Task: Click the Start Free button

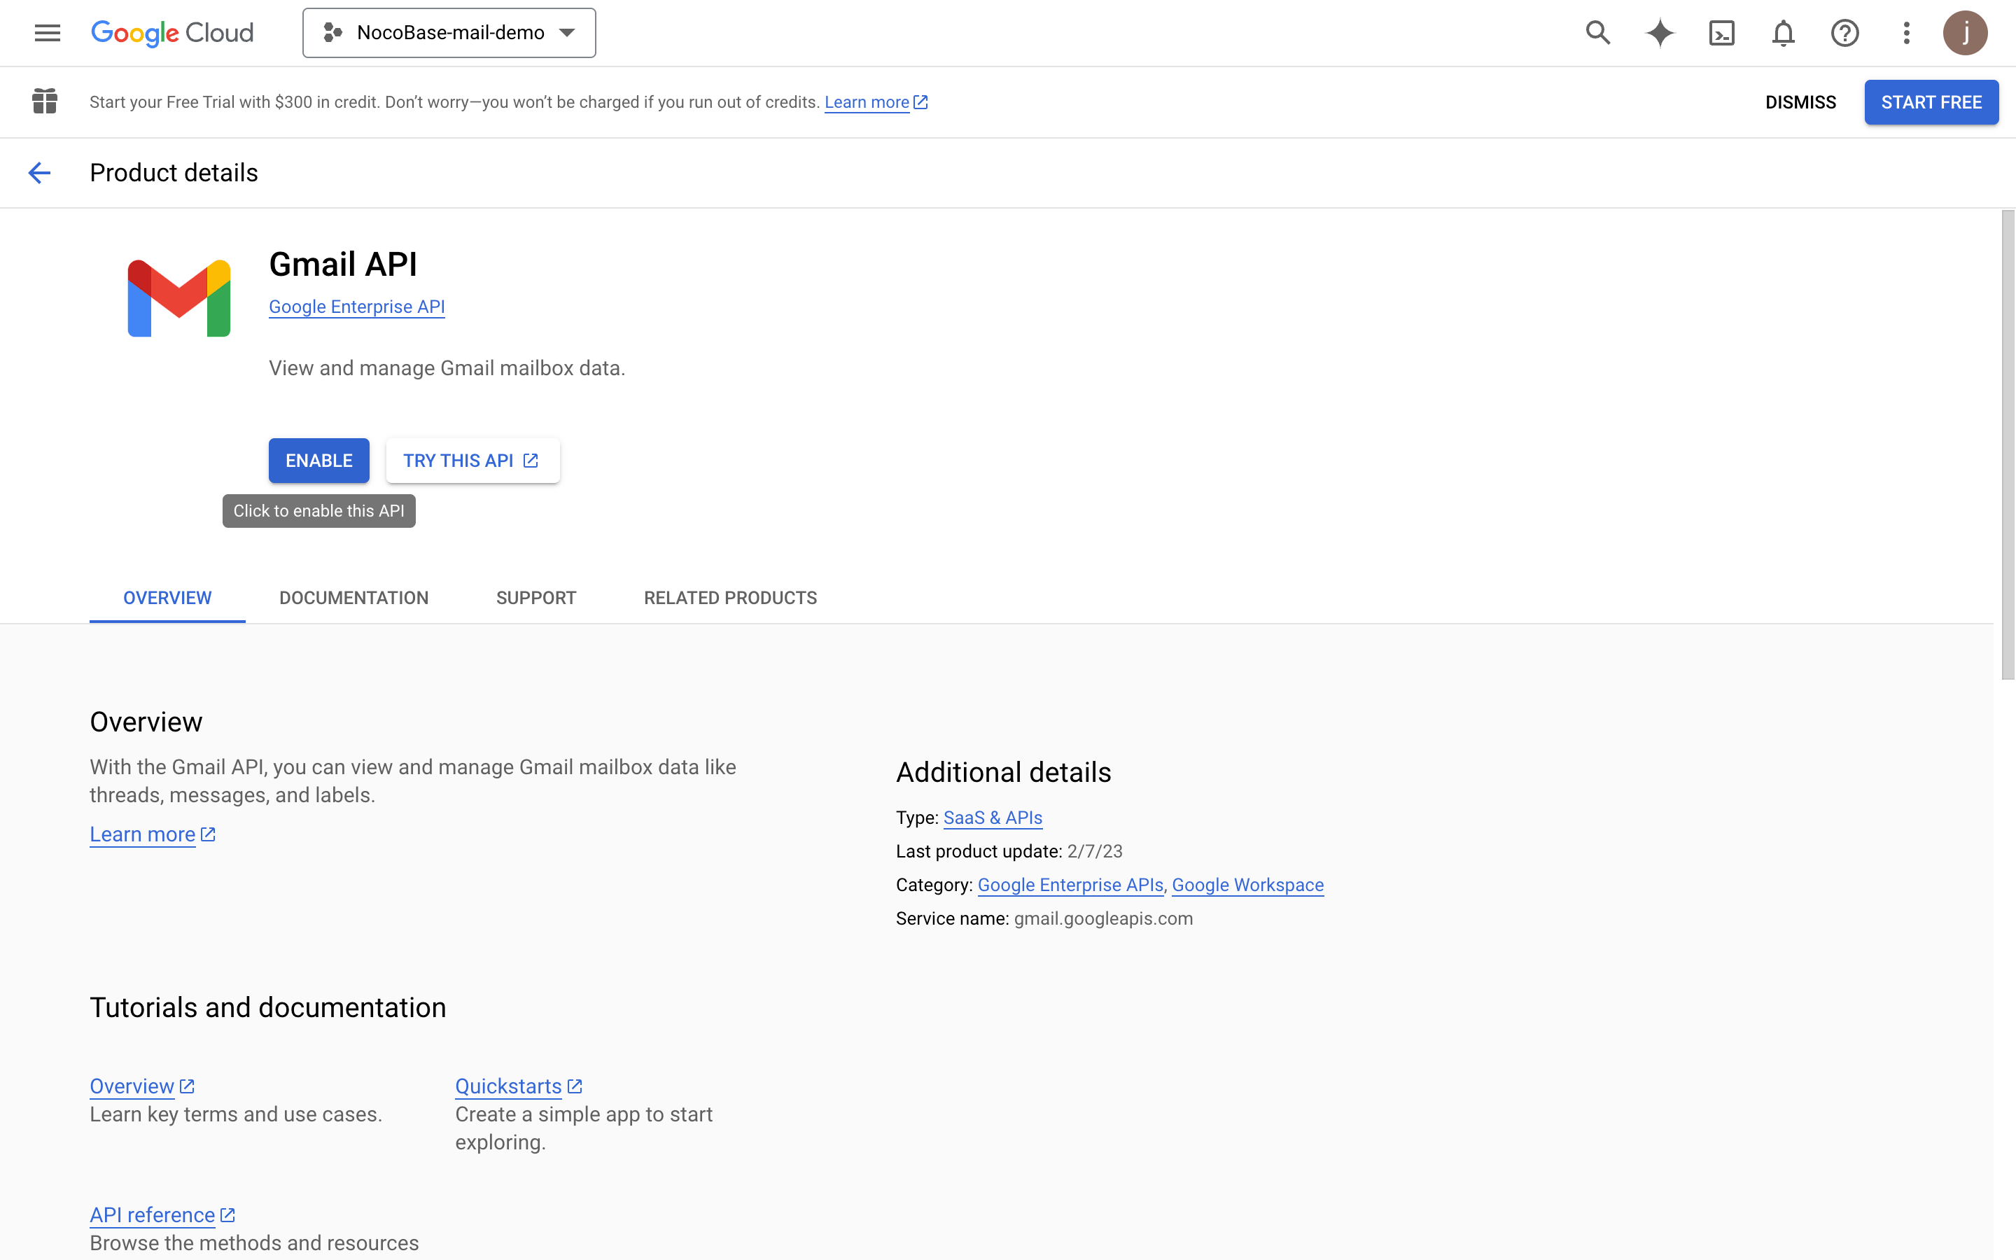Action: (1930, 101)
